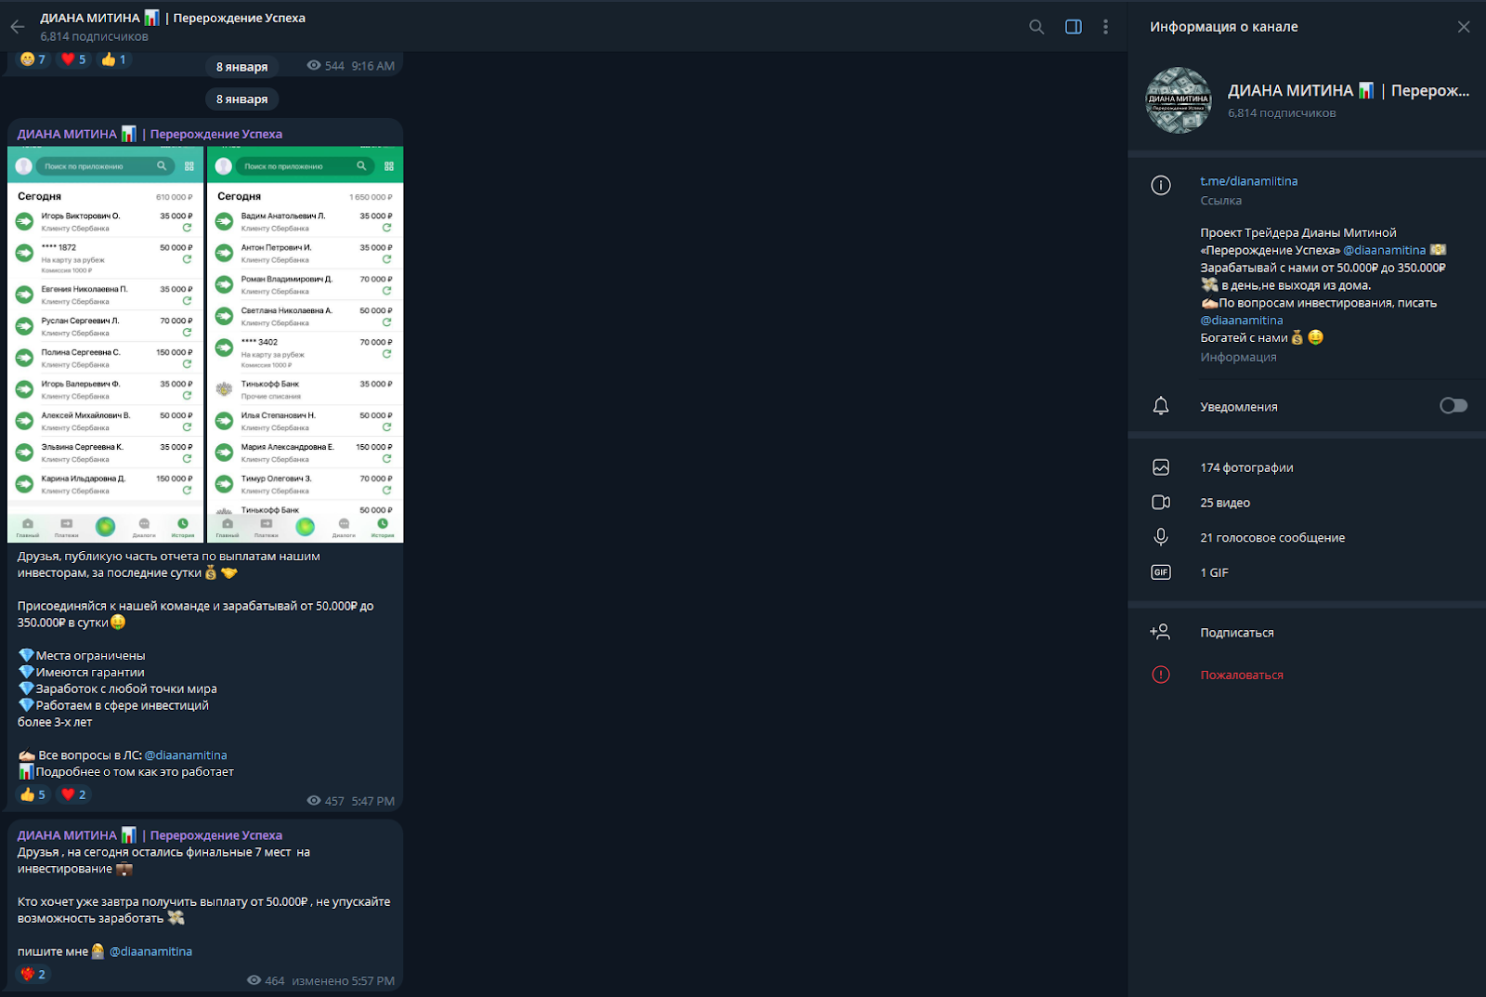Click the thumbs-up 5 reaction

click(x=33, y=794)
